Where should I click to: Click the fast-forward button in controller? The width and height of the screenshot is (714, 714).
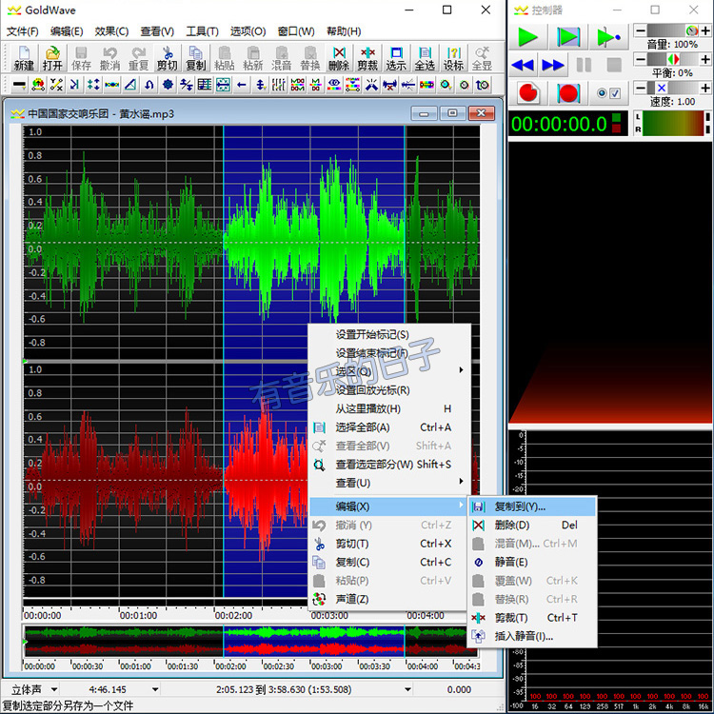(553, 65)
